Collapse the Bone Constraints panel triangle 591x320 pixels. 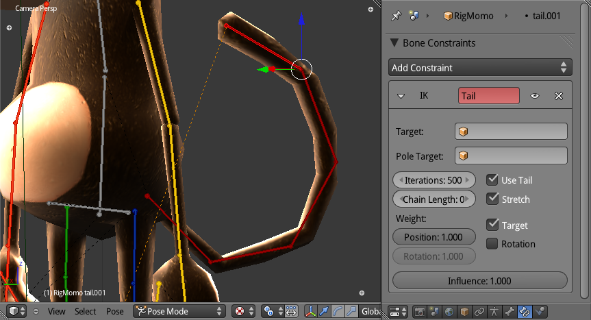point(394,42)
